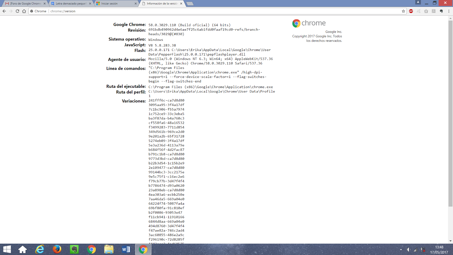Open the Chrome three-dot menu
The image size is (453, 255).
[x=449, y=11]
